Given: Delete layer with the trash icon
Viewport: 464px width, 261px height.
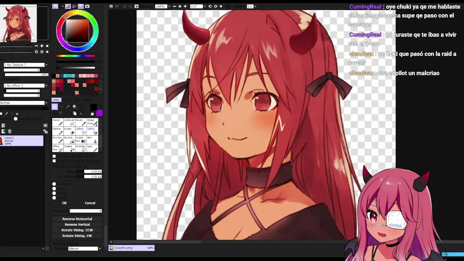Looking at the screenshot, I should pos(10,131).
